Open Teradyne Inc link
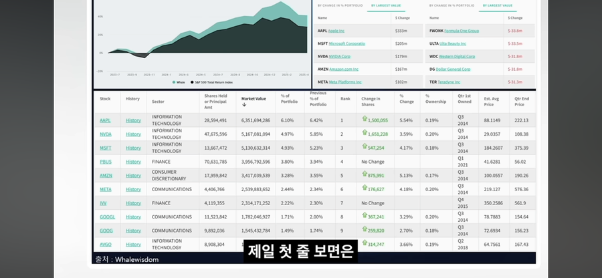The height and width of the screenshot is (278, 602). coord(449,82)
